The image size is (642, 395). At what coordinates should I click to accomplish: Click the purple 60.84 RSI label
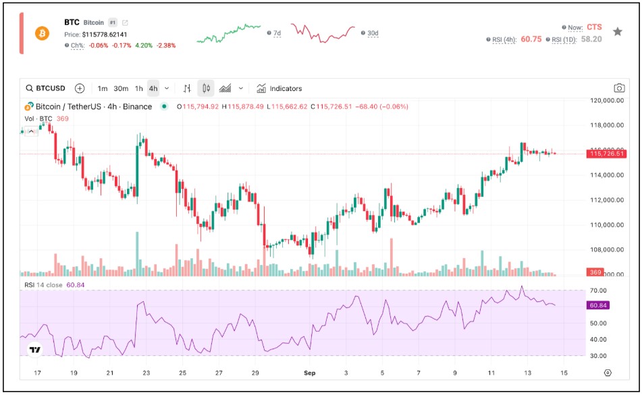pos(597,305)
